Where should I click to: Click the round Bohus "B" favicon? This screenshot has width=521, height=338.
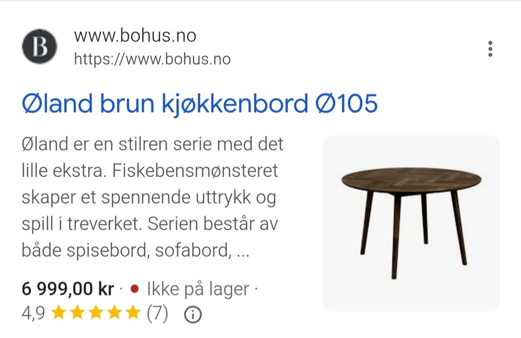pyautogui.click(x=40, y=47)
